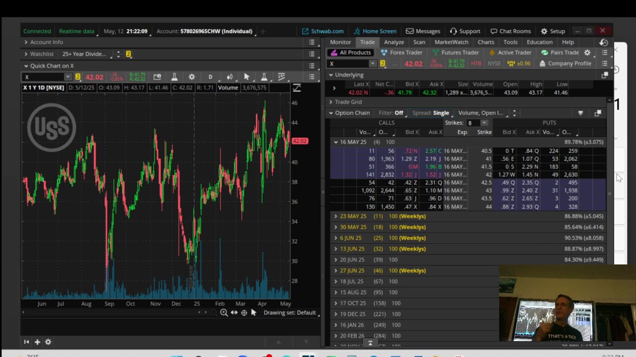Image resolution: width=636 pixels, height=357 pixels.
Task: Add a gadget with the plus icon
Action: pyautogui.click(x=37, y=342)
